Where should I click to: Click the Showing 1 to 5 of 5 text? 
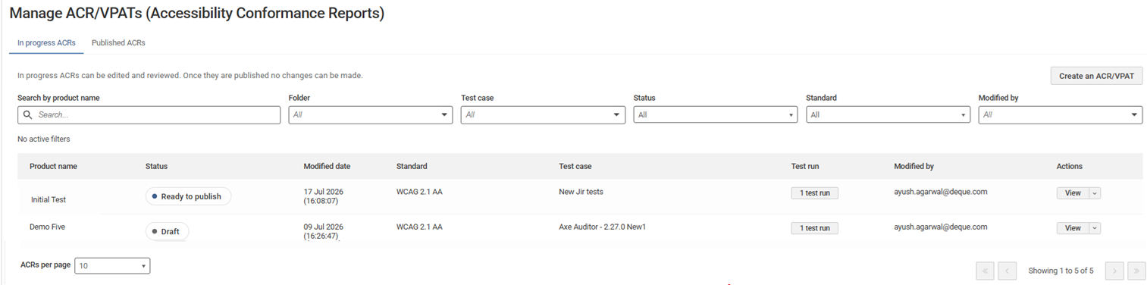[x=1061, y=271]
